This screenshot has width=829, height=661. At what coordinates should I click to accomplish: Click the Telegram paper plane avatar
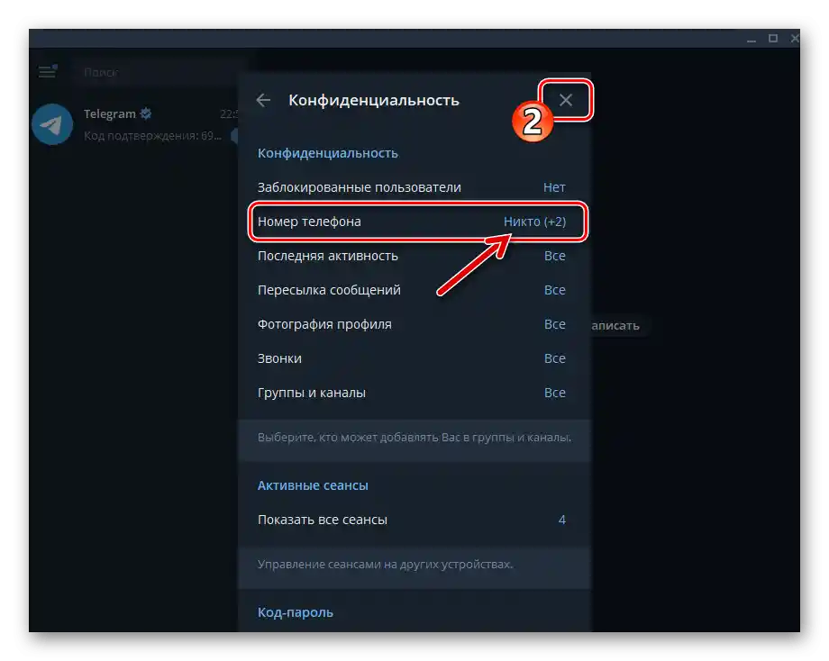coord(51,124)
